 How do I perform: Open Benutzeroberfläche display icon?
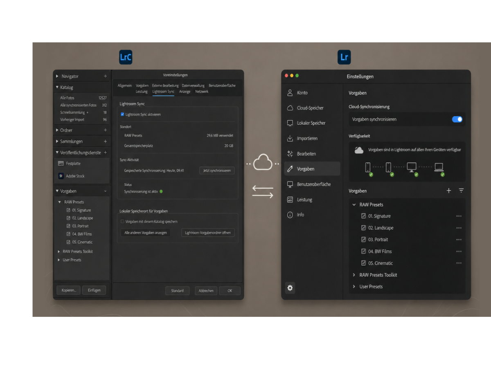(290, 184)
